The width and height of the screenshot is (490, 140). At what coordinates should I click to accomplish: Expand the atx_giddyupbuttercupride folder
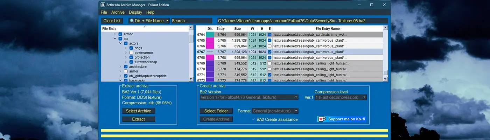pyautogui.click(x=120, y=76)
